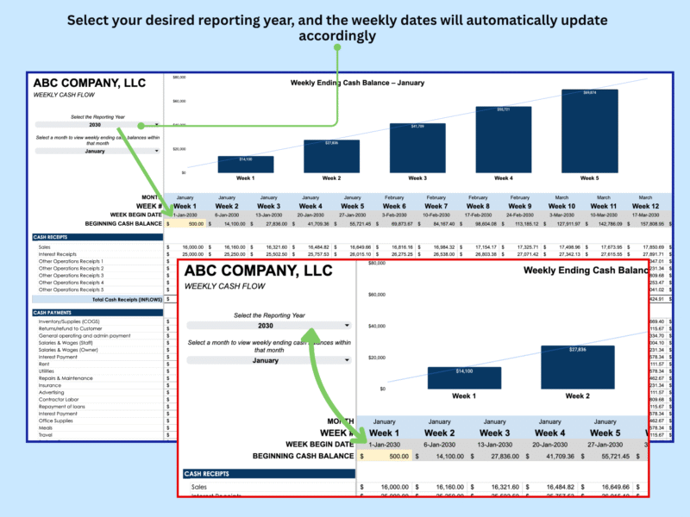The width and height of the screenshot is (690, 517).
Task: Click the Week 11 column header
Action: click(x=603, y=206)
